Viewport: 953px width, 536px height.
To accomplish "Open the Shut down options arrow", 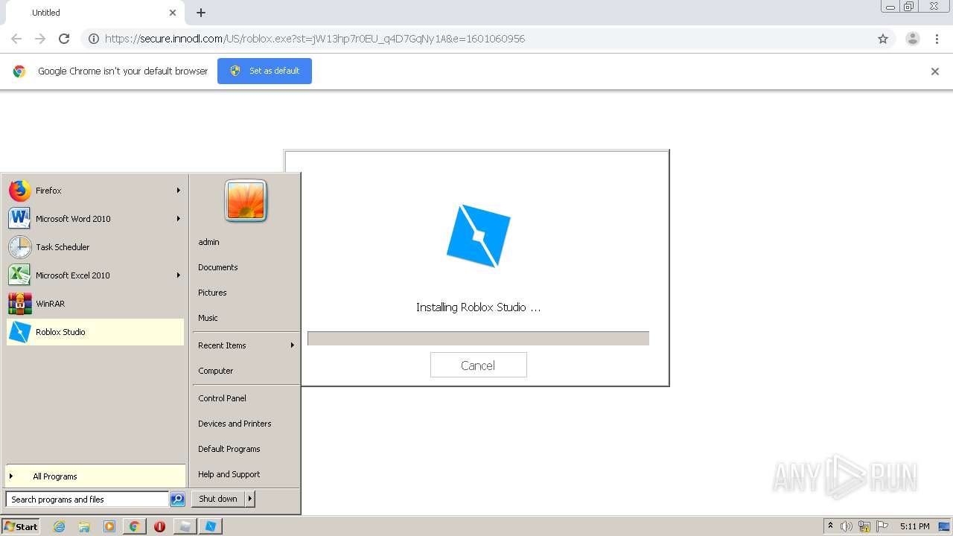I will coord(250,499).
